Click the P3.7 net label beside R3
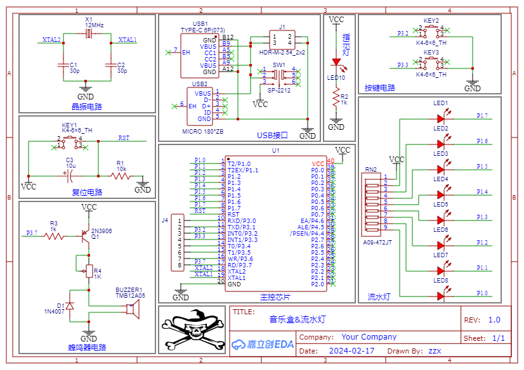 32,233
